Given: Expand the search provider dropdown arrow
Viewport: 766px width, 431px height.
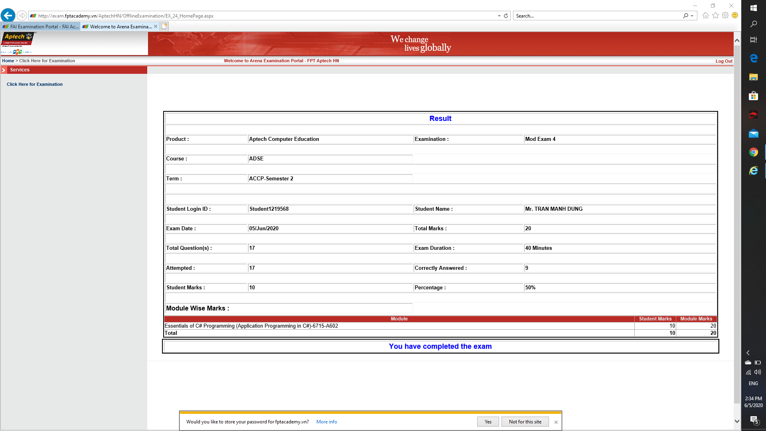Looking at the screenshot, I should click(692, 16).
